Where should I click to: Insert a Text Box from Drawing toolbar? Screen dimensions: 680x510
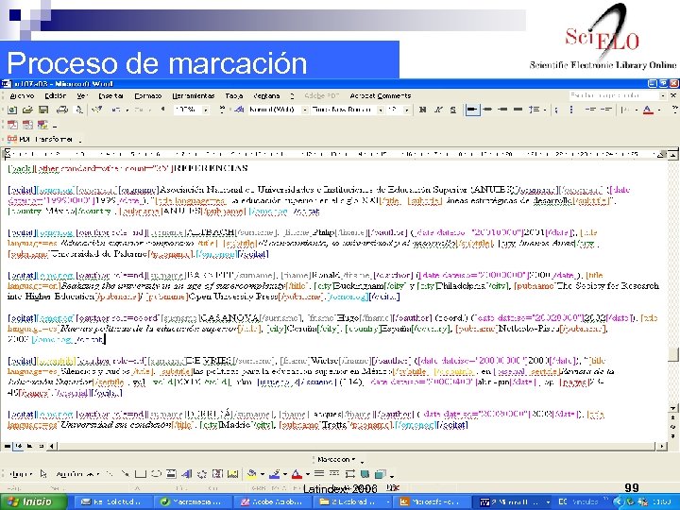pos(171,474)
